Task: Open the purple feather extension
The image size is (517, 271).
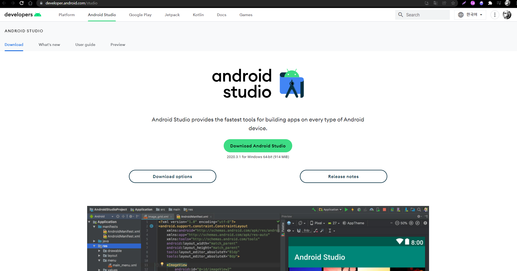Action: pos(464,3)
